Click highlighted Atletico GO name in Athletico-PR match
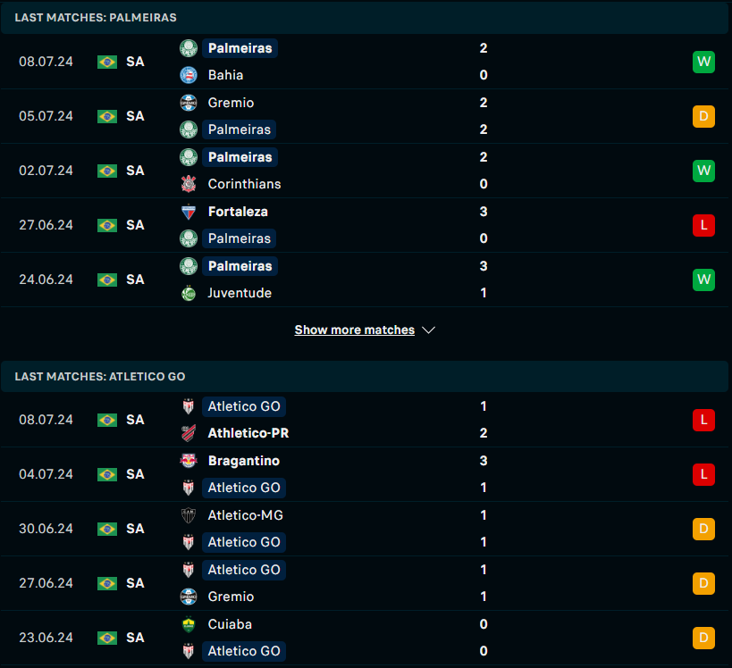This screenshot has height=668, width=732. coord(244,406)
